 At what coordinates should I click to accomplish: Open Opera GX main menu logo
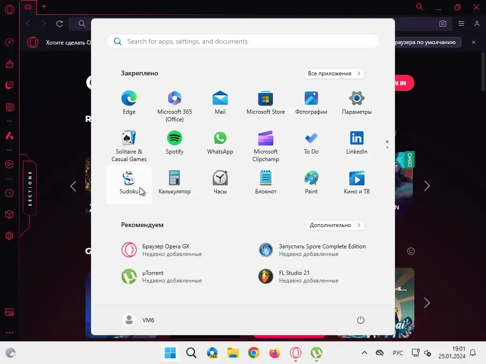(9, 9)
